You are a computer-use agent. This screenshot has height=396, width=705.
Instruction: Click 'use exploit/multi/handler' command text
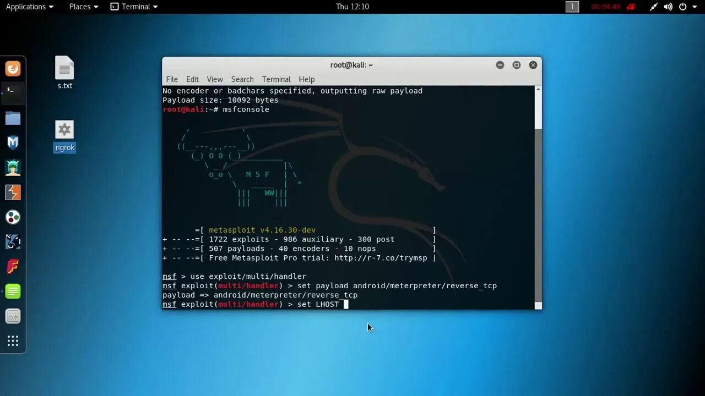(x=248, y=277)
